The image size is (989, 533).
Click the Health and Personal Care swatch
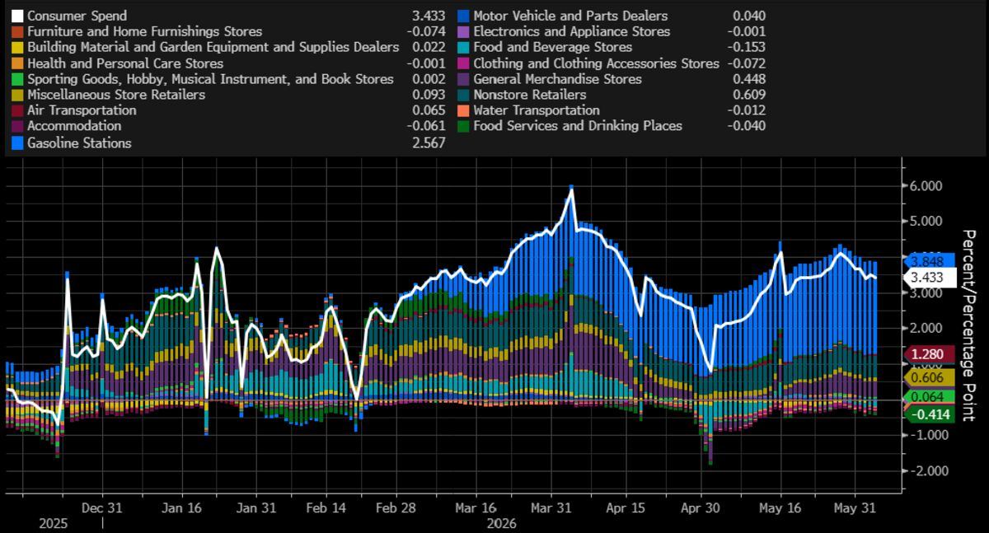[x=17, y=63]
